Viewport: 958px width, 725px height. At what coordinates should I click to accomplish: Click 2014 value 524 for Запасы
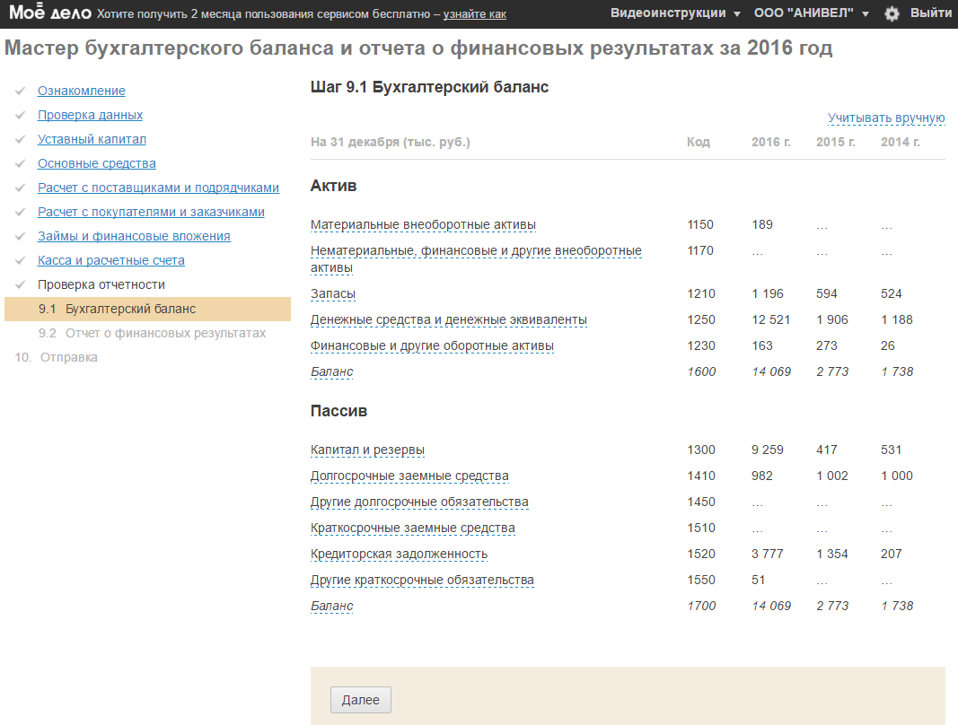tap(892, 293)
